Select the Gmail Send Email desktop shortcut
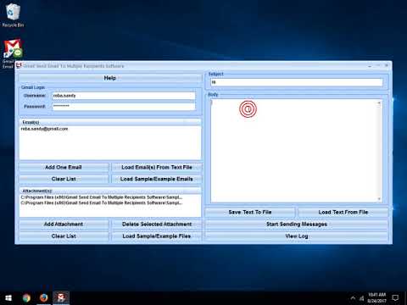 12,53
